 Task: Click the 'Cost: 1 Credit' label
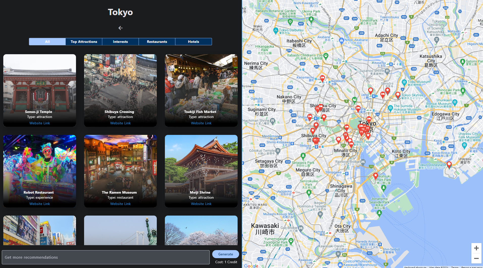point(226,262)
